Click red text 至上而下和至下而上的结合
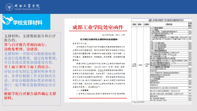 point(27,67)
